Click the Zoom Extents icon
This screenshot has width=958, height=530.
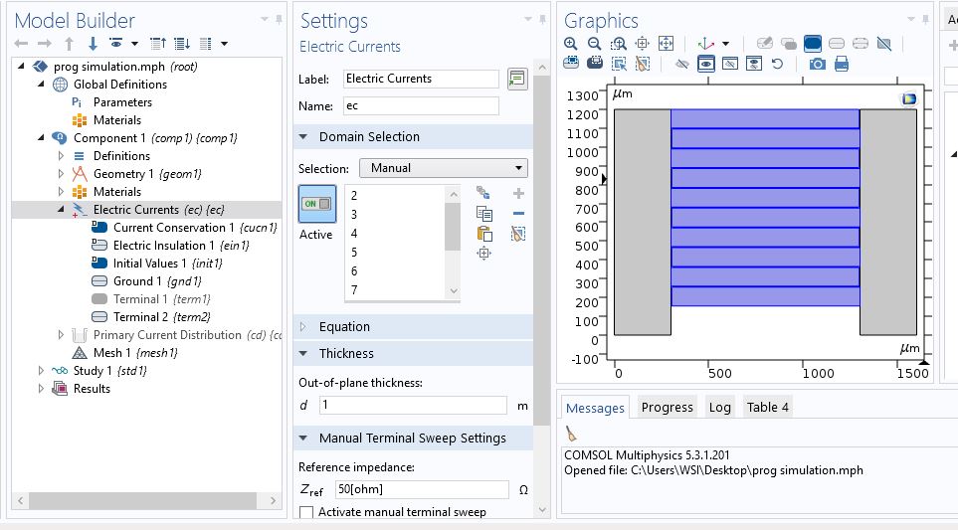pos(667,44)
